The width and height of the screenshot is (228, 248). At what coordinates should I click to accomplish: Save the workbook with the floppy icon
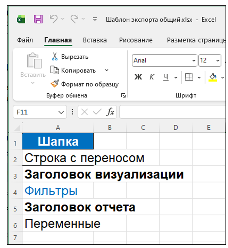38,19
